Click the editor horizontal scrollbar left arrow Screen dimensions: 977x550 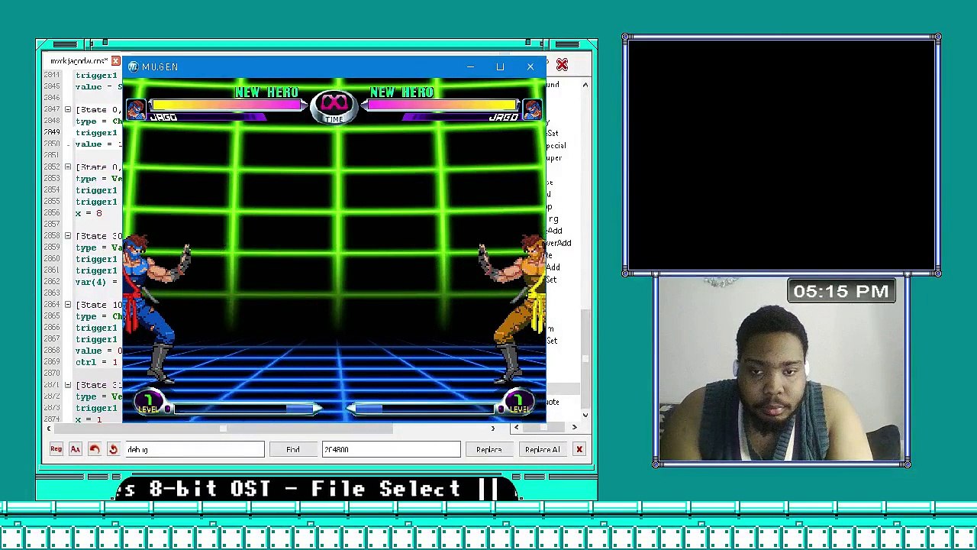[50, 429]
